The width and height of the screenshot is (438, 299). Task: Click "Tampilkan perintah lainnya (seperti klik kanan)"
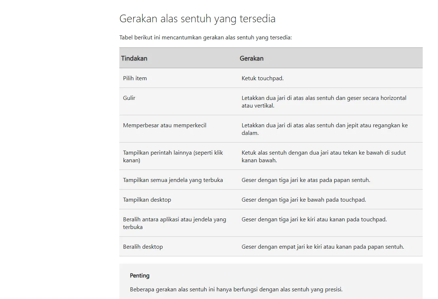tap(173, 156)
